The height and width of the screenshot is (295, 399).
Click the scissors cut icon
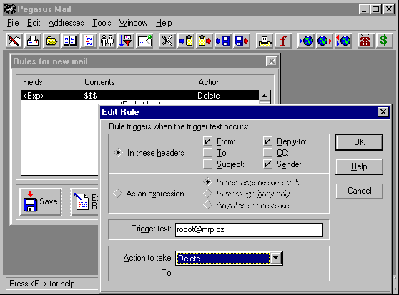pyautogui.click(x=167, y=41)
